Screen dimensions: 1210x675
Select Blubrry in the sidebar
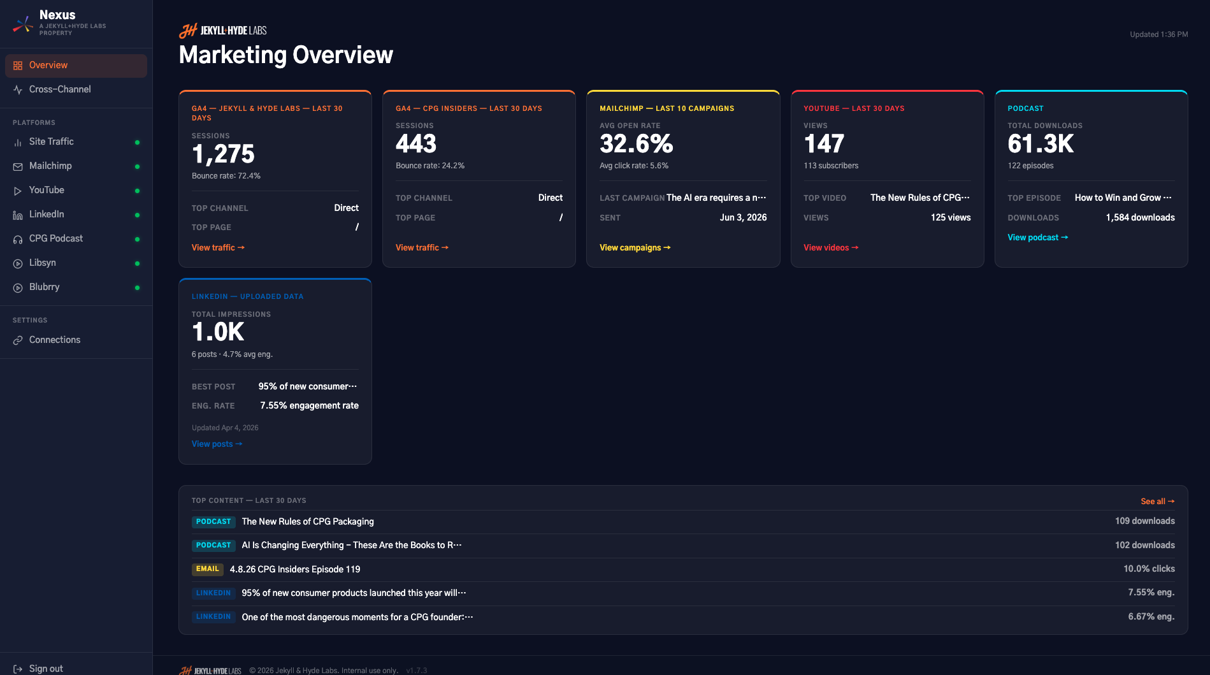[x=76, y=287]
